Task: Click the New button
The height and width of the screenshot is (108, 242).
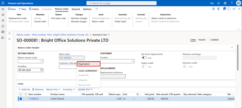Action: (x=22, y=9)
